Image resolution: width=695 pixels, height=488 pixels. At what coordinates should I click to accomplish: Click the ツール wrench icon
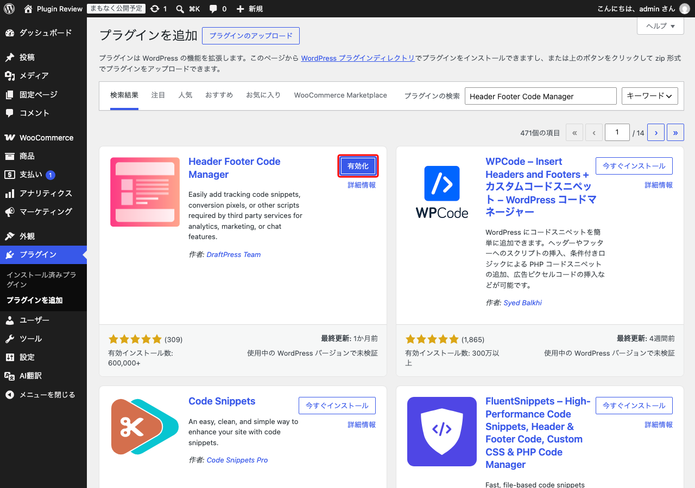10,339
